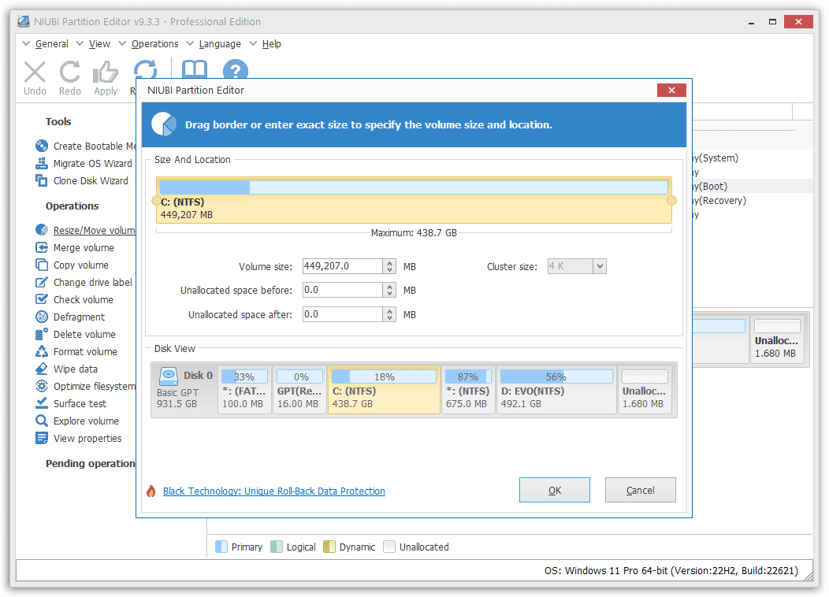Click the Unallocated space after field
Viewport: 829px width, 597px height.
[343, 314]
